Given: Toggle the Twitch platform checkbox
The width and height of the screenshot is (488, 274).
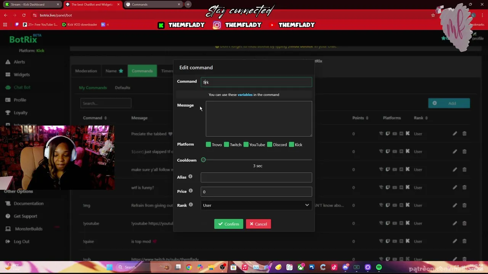Looking at the screenshot, I should (226, 145).
